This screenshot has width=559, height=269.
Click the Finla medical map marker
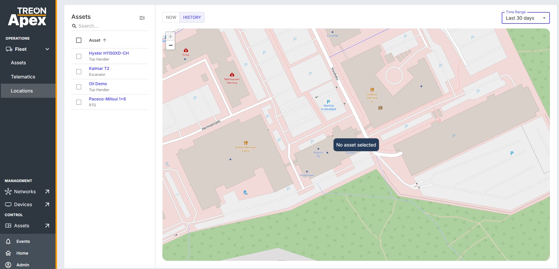186,50
